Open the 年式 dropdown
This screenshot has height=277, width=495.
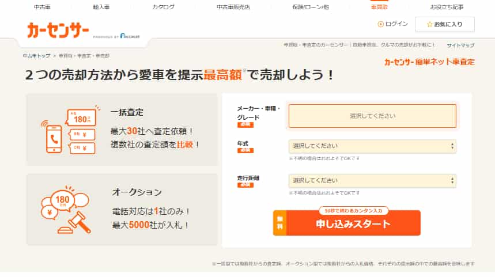372,146
